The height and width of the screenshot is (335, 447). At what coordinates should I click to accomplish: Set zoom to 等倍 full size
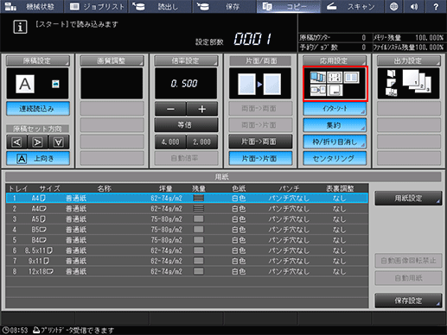pyautogui.click(x=186, y=125)
